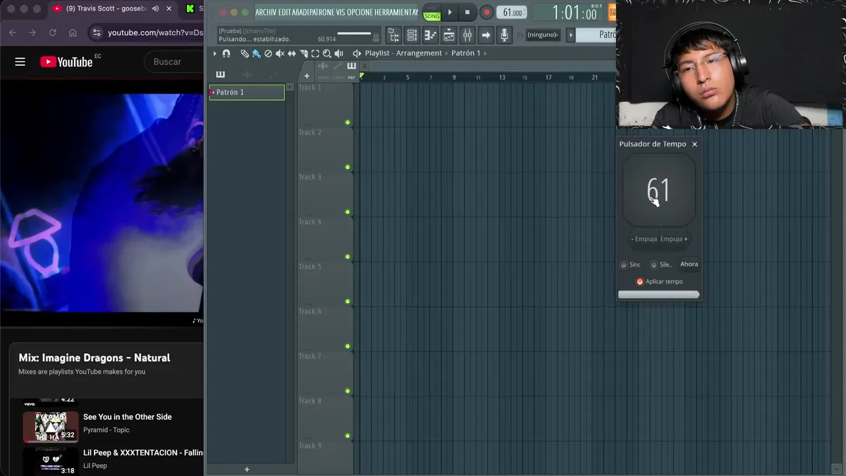Select the slice tool in playlist
Image resolution: width=846 pixels, height=476 pixels.
(x=303, y=54)
